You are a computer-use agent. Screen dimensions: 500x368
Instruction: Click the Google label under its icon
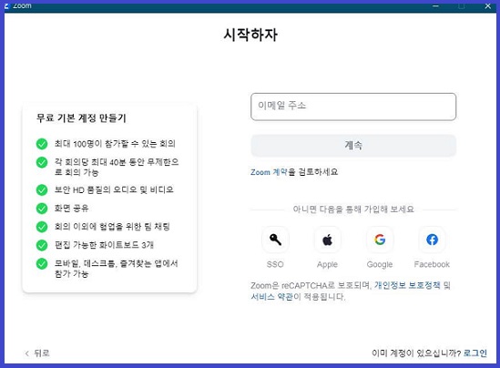(380, 264)
